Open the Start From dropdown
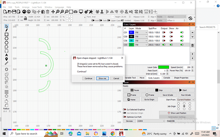 tap(186, 99)
